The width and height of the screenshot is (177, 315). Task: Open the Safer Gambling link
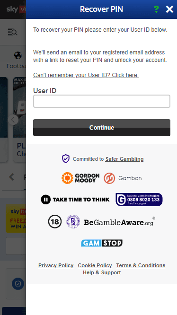pos(124,159)
